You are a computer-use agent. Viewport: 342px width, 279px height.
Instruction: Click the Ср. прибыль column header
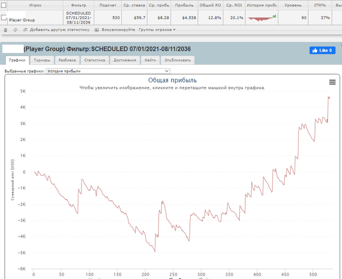pyautogui.click(x=159, y=5)
